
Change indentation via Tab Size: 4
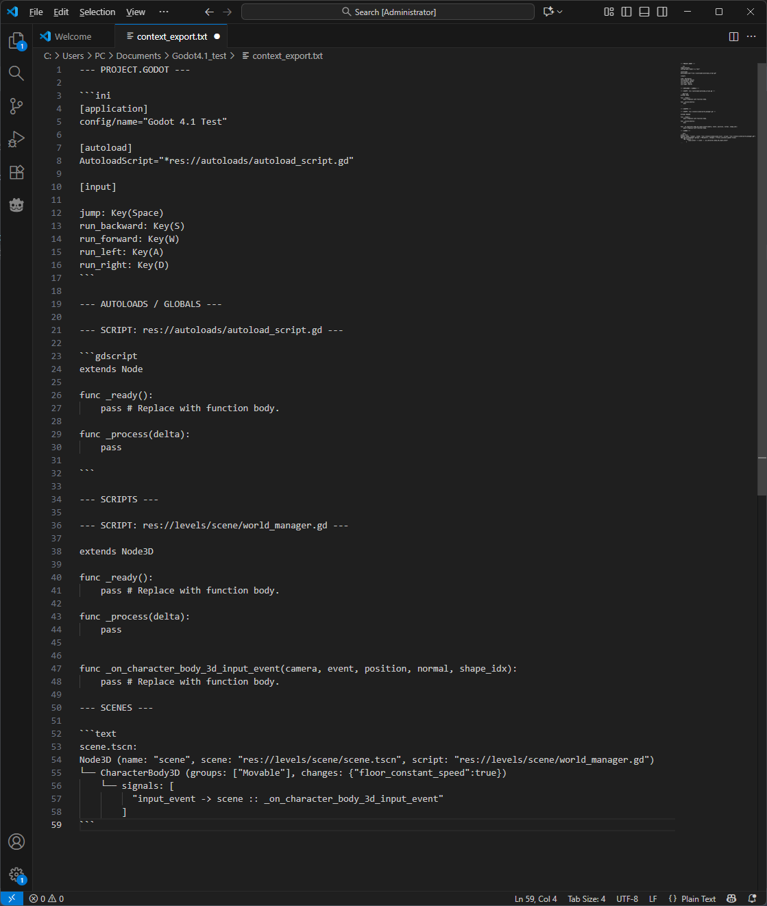click(586, 898)
